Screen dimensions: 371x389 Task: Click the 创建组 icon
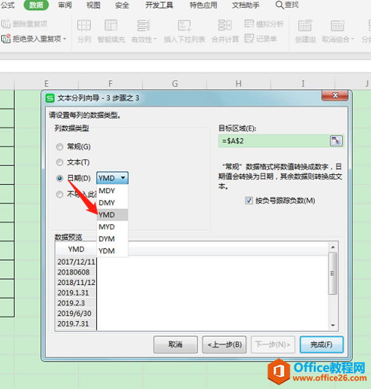pyautogui.click(x=305, y=25)
